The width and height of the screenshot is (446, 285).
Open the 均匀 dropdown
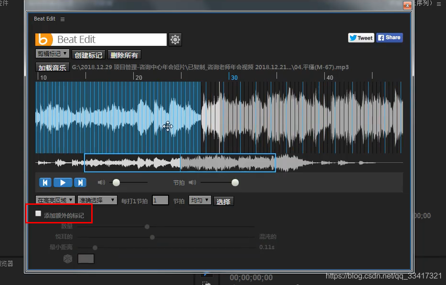point(200,200)
